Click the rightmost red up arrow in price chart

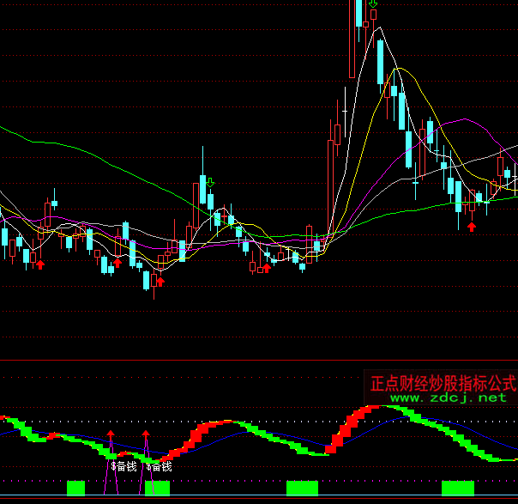(471, 226)
